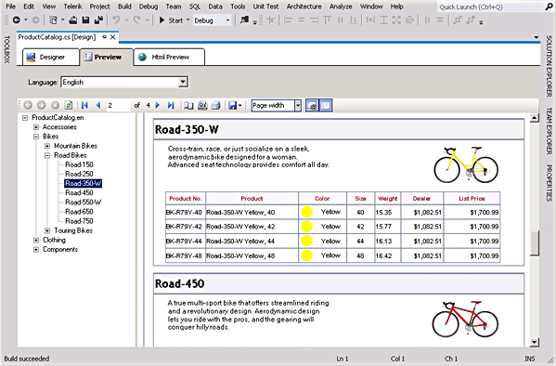Click the Undo icon
The width and height of the screenshot is (556, 366).
(x=116, y=20)
